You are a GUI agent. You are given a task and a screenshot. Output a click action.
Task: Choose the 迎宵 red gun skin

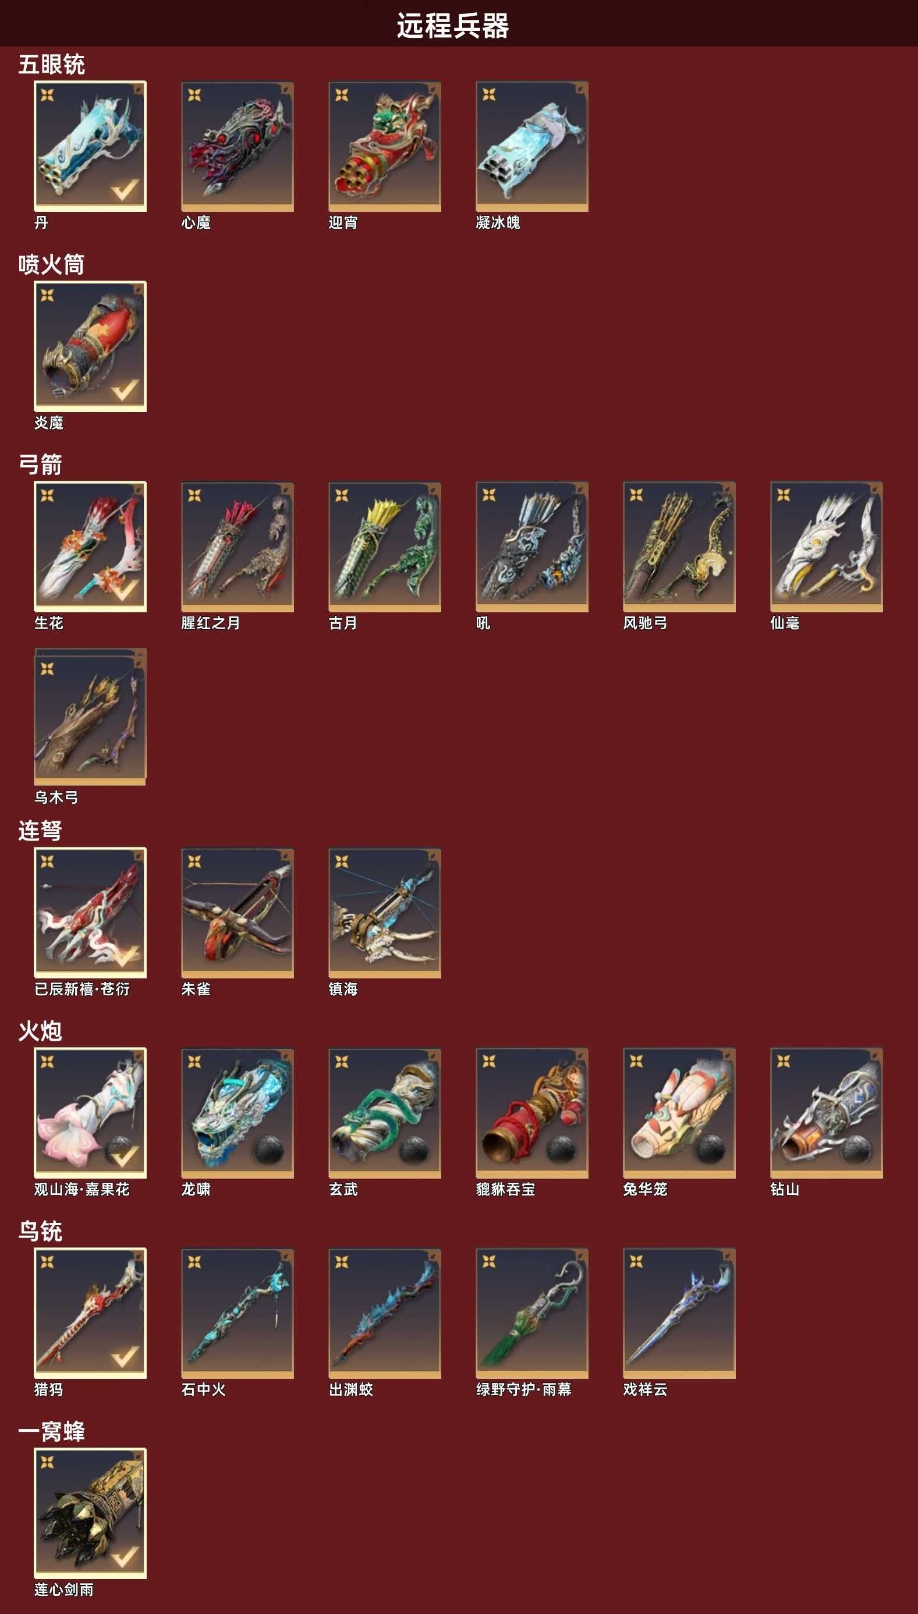tap(385, 146)
